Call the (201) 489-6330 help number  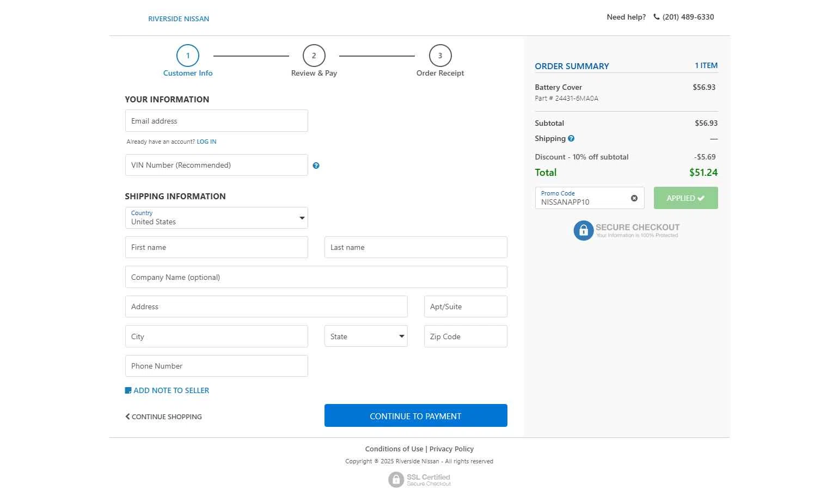pos(688,17)
